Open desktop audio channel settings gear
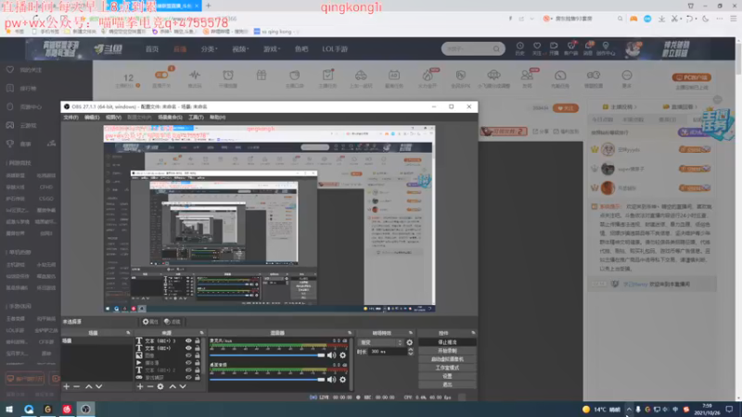This screenshot has width=742, height=417. (342, 379)
